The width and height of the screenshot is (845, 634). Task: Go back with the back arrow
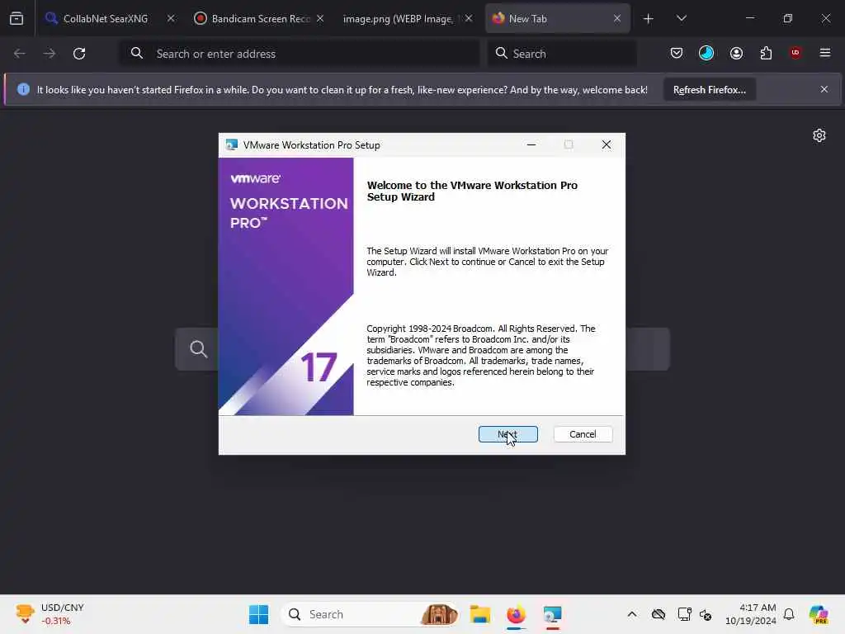(x=20, y=54)
